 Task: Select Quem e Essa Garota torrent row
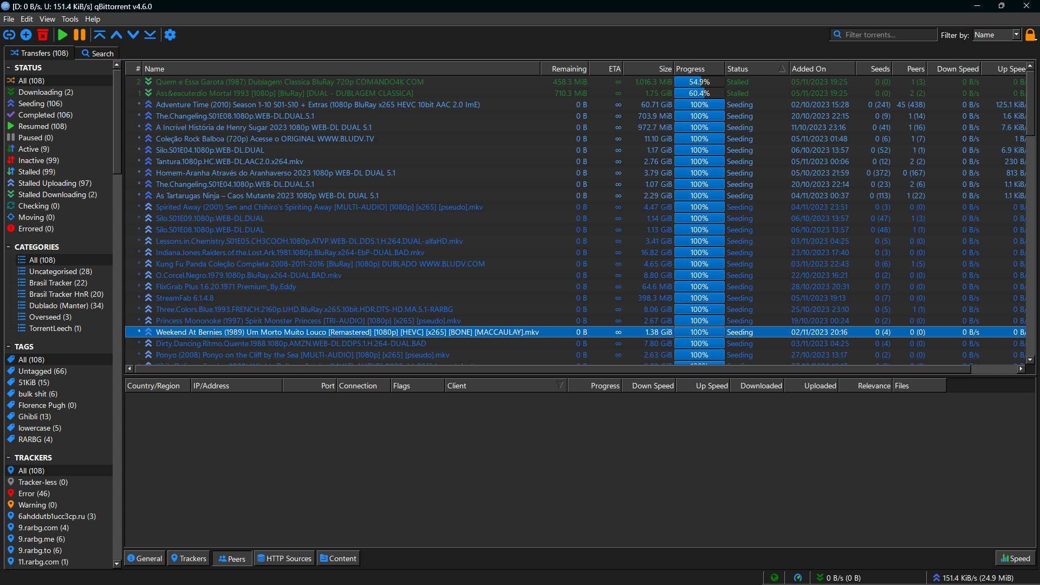pyautogui.click(x=576, y=82)
